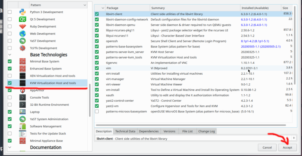Screen dimensions: 302x156
Task: Click the Console Tools terminal icon
Action: 22,97
